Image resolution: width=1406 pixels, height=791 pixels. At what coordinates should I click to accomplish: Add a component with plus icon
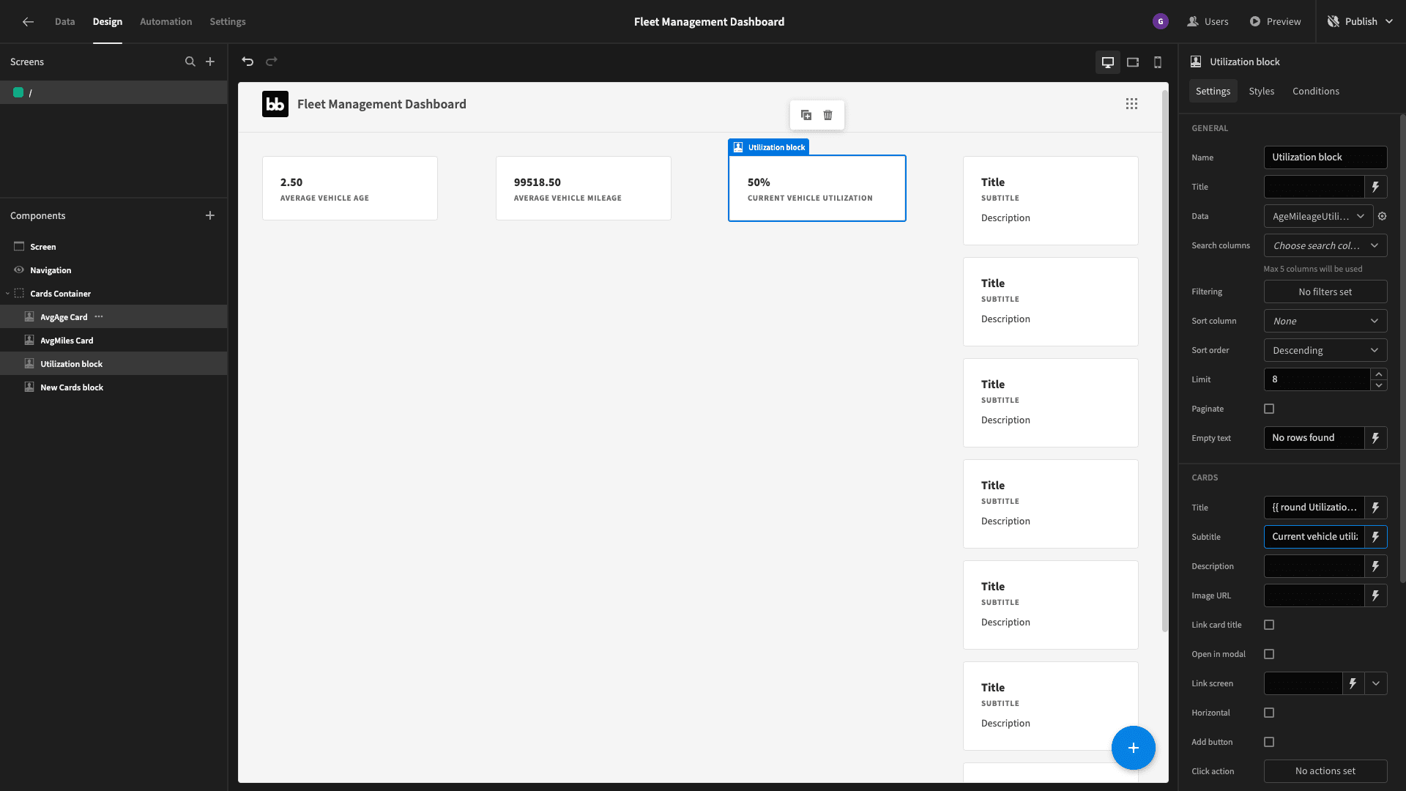[x=210, y=215]
